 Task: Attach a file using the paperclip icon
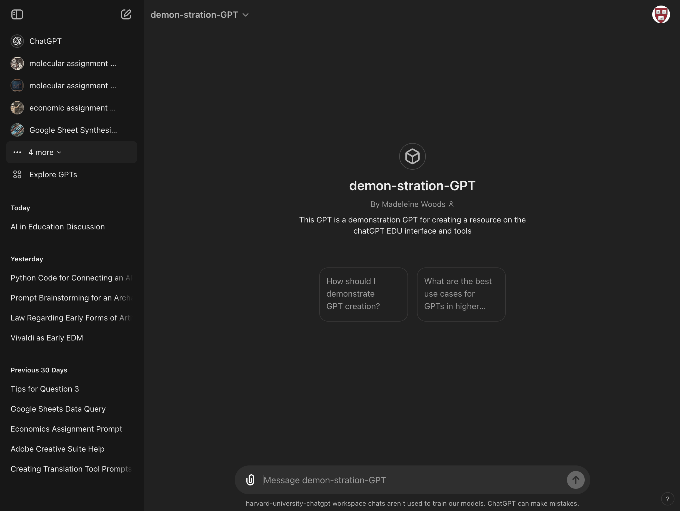coord(250,480)
